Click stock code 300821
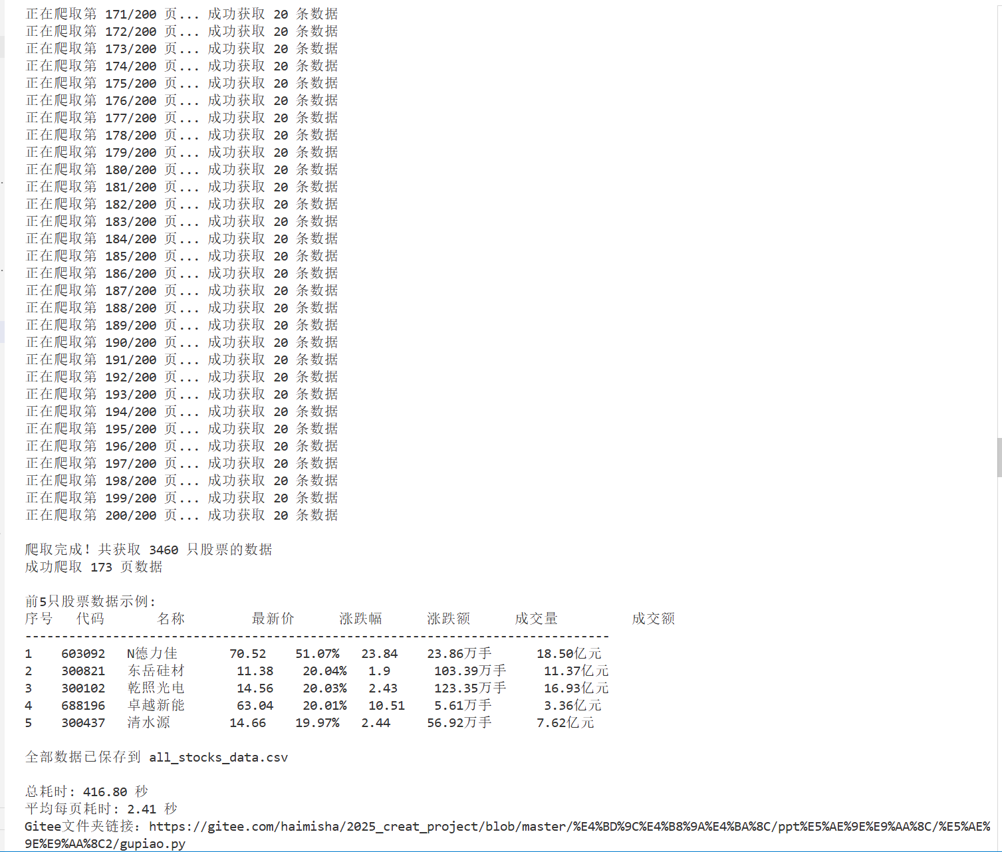The image size is (1002, 852). click(83, 671)
